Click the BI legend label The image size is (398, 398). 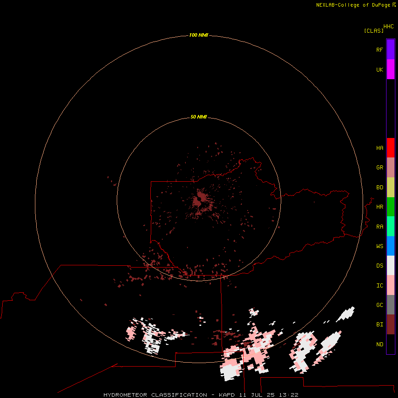(x=379, y=325)
